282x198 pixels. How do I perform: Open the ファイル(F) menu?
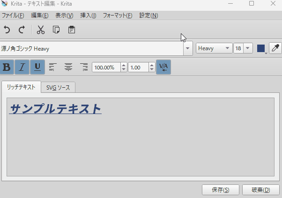click(x=13, y=15)
